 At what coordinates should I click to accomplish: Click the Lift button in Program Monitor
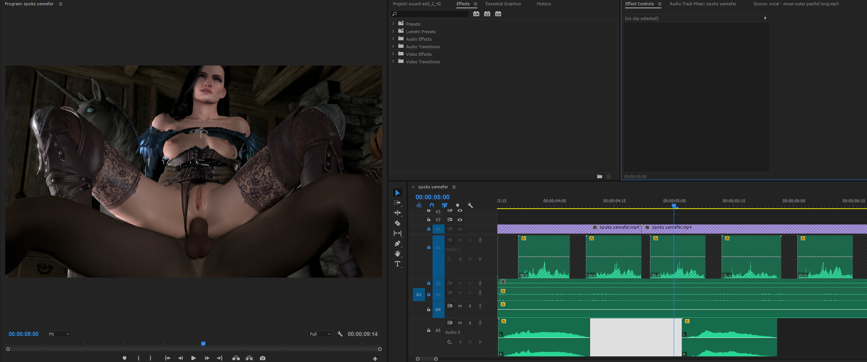[x=236, y=358]
